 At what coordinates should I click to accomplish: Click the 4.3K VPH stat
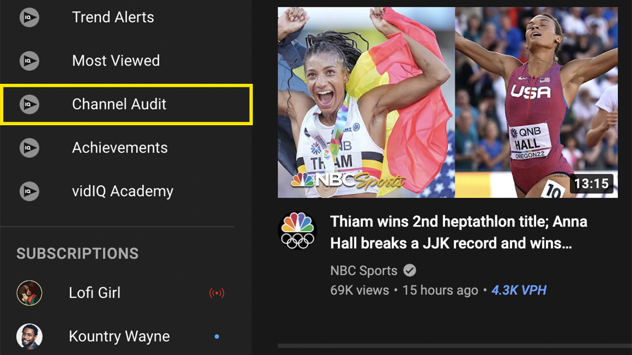click(x=519, y=290)
